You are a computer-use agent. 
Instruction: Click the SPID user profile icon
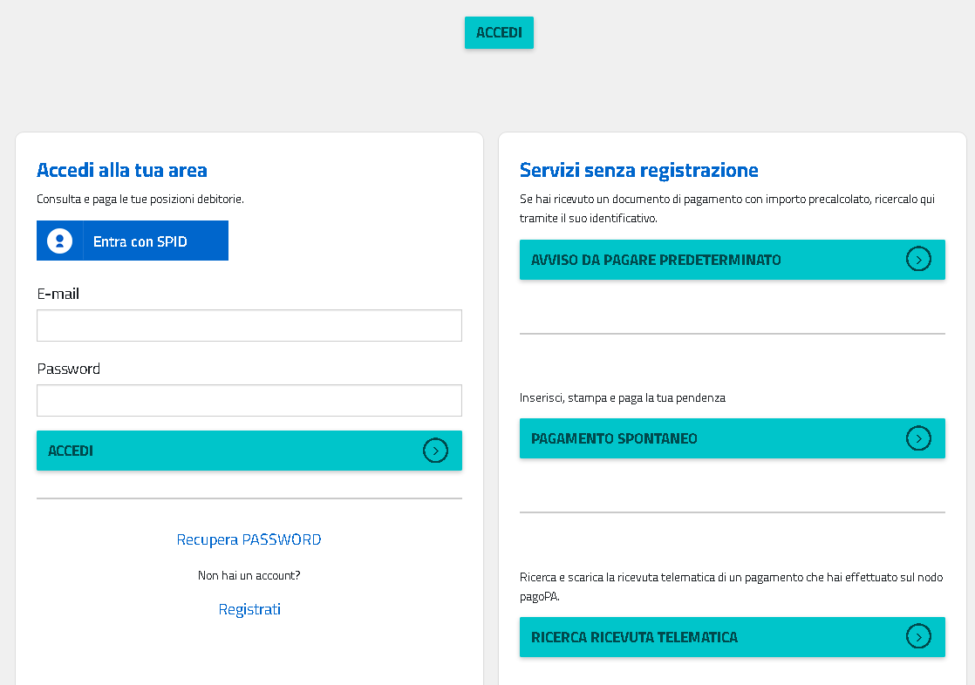click(59, 241)
